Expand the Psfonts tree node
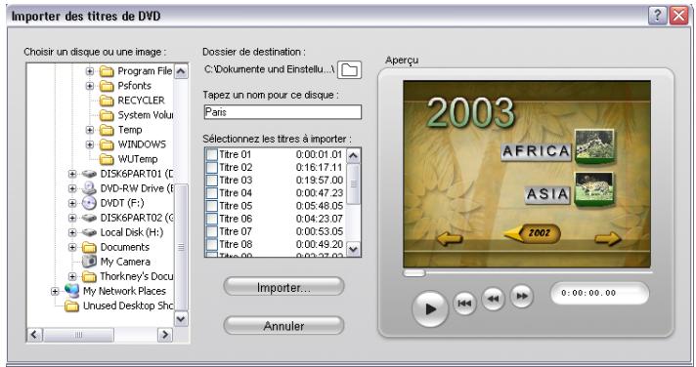Screen dimensions: 696x367 tap(90, 86)
